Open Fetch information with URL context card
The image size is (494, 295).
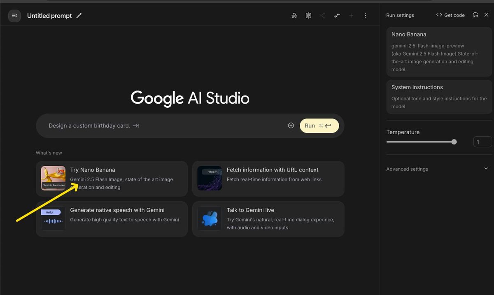(x=268, y=179)
